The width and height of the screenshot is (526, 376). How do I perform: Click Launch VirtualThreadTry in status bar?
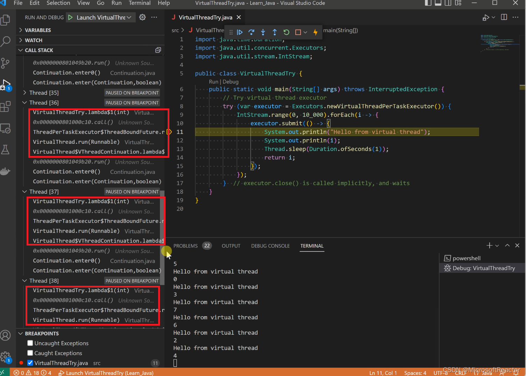[x=106, y=373]
